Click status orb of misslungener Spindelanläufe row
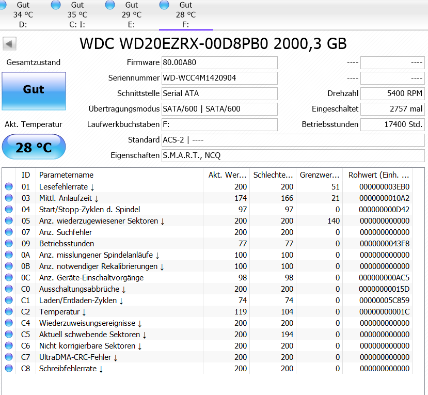428x395 pixels. tap(9, 255)
